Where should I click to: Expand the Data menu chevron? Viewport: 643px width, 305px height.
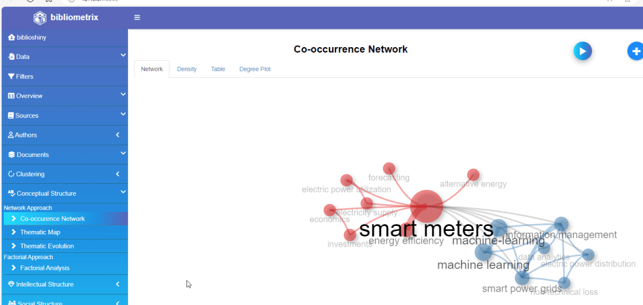(x=123, y=56)
